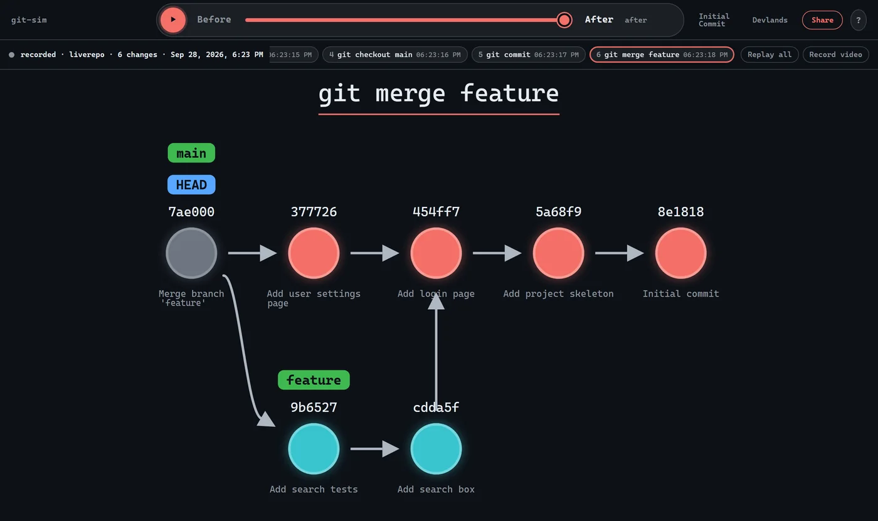
Task: Click the message Merge branch 'feature'
Action: pos(191,298)
